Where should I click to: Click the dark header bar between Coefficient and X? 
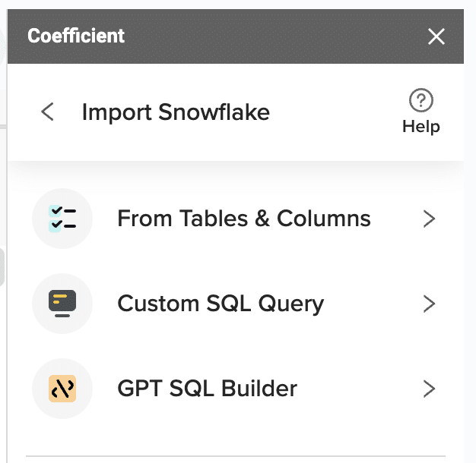pyautogui.click(x=274, y=36)
